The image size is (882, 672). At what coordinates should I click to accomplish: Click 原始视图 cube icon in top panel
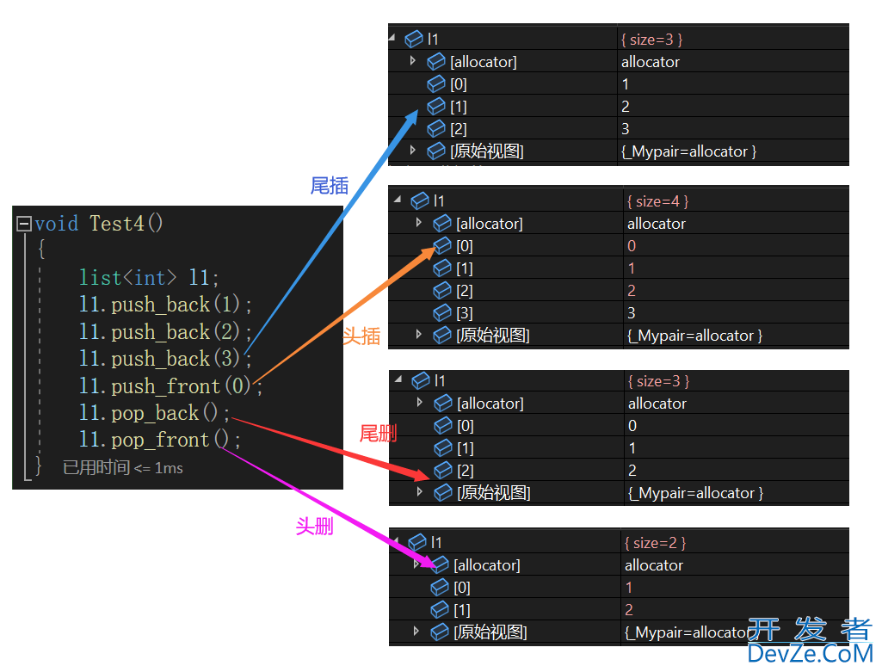pos(436,151)
